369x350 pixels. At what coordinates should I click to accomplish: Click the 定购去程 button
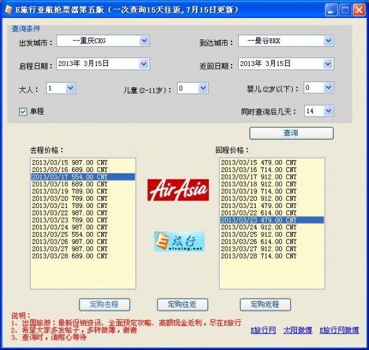pyautogui.click(x=105, y=305)
